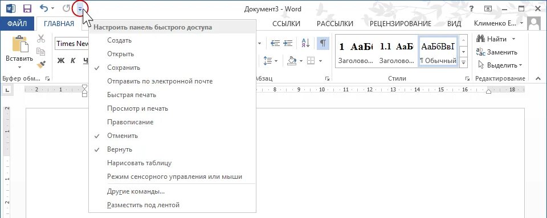This screenshot has height=218, width=547.
Task: Switch to РАССЫЛКИ tab
Action: tap(335, 24)
